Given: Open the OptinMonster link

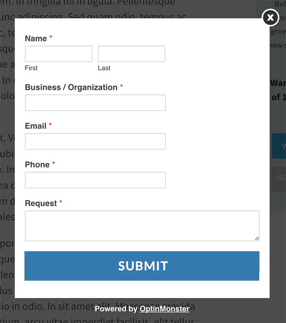Looking at the screenshot, I should 164,309.
